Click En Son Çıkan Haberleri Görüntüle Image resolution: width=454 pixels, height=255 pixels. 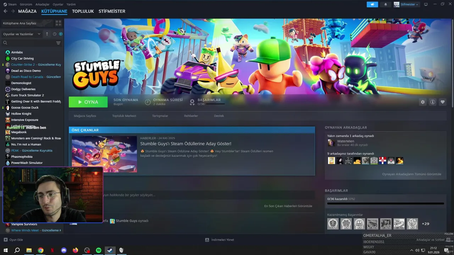tap(288, 206)
